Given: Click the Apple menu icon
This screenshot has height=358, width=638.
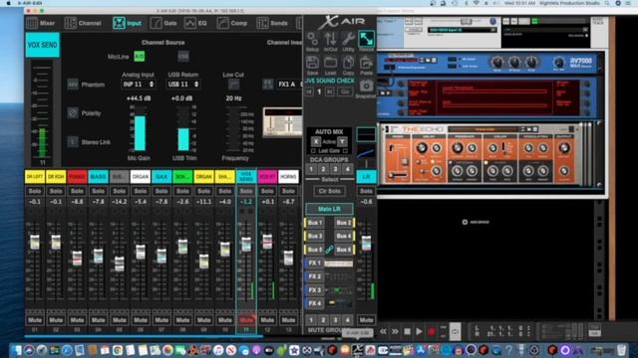Looking at the screenshot, I should coord(8,3).
